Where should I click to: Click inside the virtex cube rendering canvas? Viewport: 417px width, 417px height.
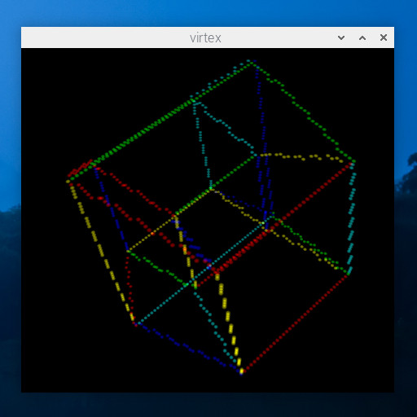pyautogui.click(x=208, y=220)
